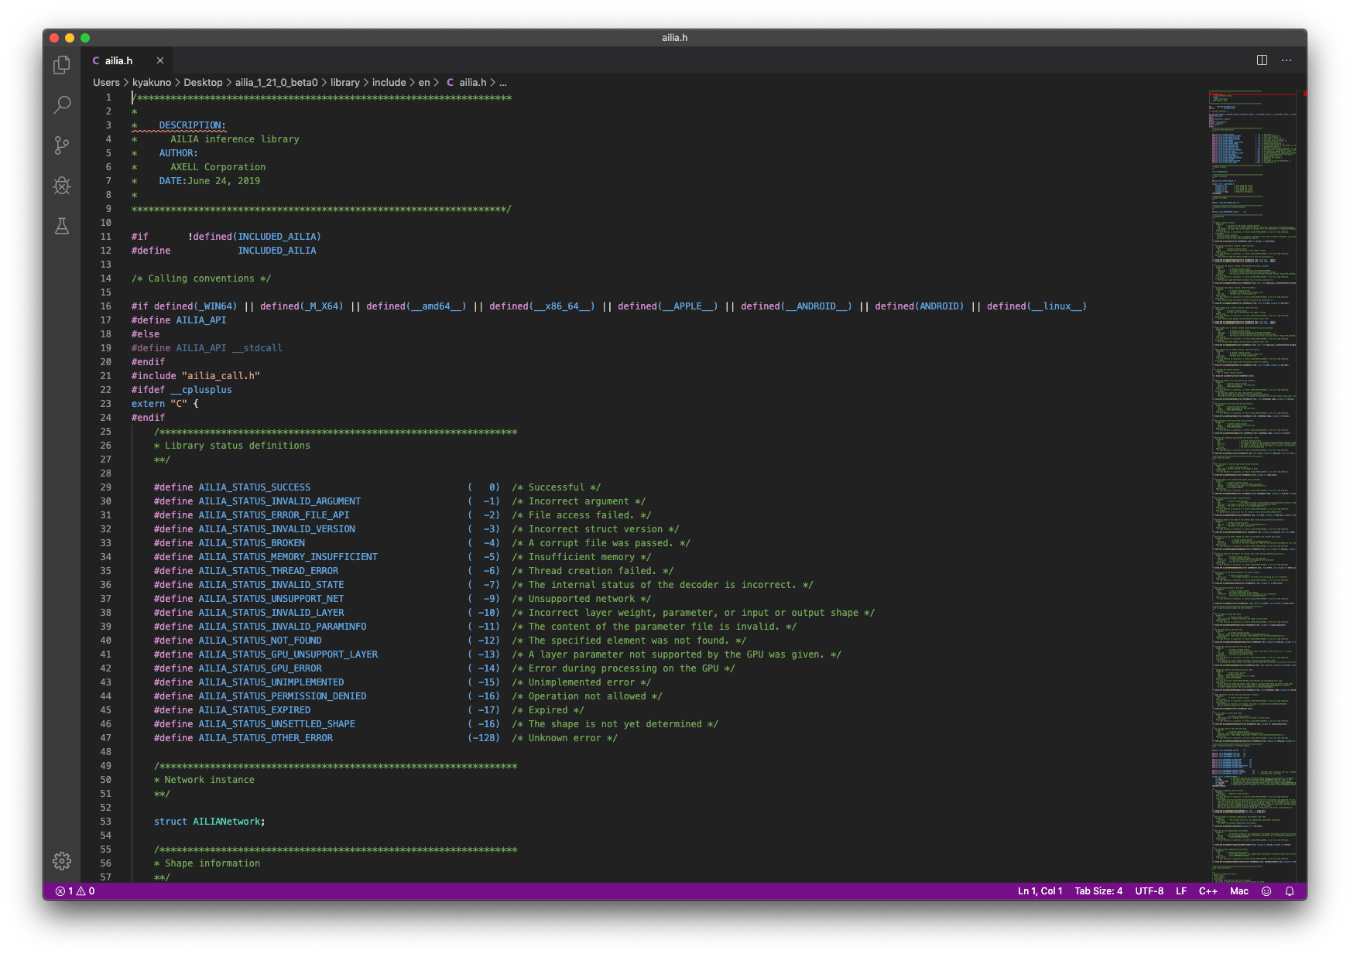Click AILIA_STATUS_MEMORY_INSUFFICIENT define
Screen dimensions: 1350x957
[288, 557]
